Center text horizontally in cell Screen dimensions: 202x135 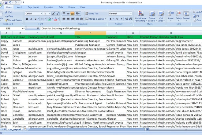click(68, 19)
